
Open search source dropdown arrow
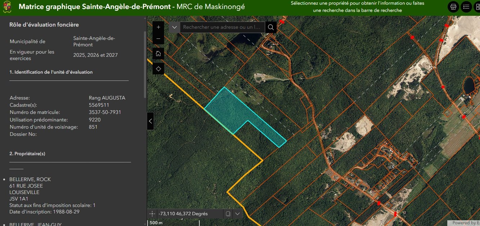pos(175,27)
